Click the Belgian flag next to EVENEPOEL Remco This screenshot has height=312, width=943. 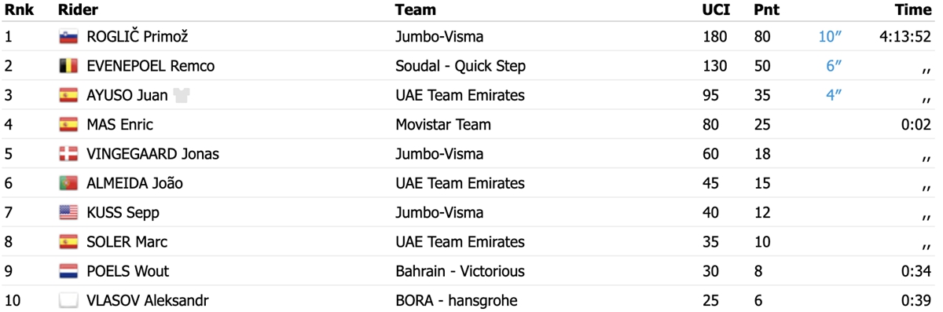68,66
